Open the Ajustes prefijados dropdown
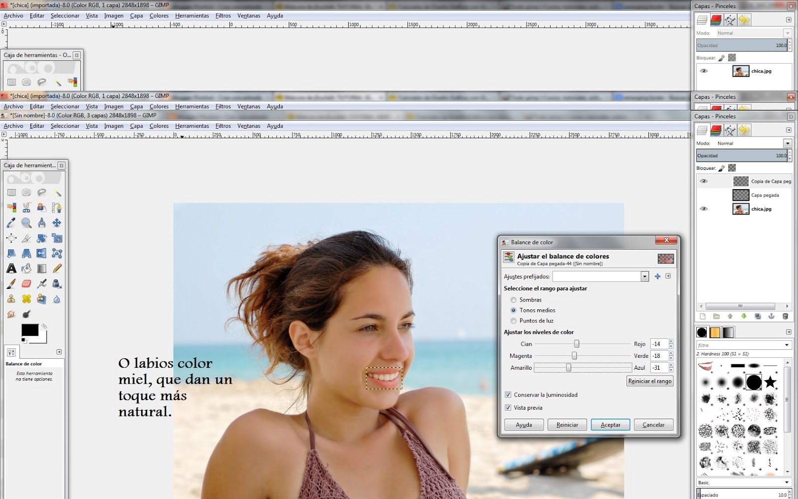This screenshot has width=798, height=499. pos(644,276)
